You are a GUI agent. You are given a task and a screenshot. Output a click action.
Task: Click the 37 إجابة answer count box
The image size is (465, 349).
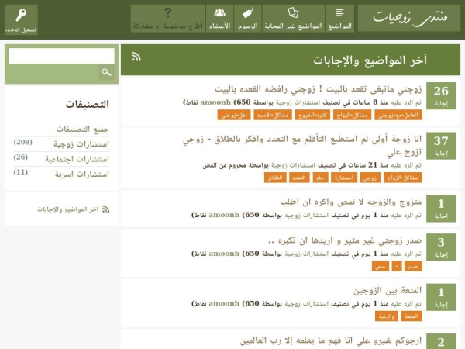[x=441, y=146]
